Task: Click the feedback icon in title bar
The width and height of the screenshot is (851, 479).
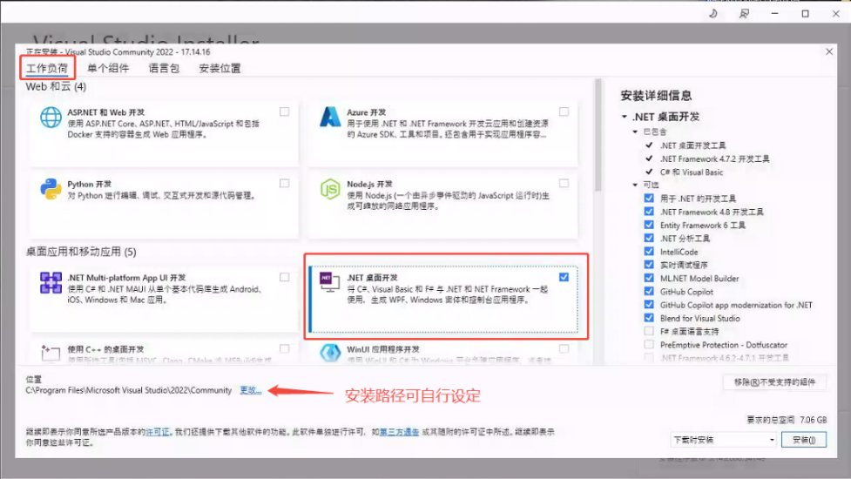Action: [744, 14]
